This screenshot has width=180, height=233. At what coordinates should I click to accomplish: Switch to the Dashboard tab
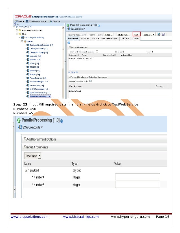[73, 38]
